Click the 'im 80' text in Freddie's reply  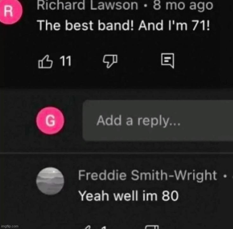[161, 196]
